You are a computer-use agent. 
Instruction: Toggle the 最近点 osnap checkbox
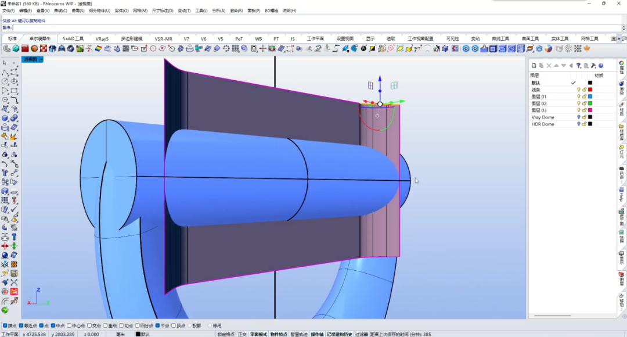click(21, 326)
